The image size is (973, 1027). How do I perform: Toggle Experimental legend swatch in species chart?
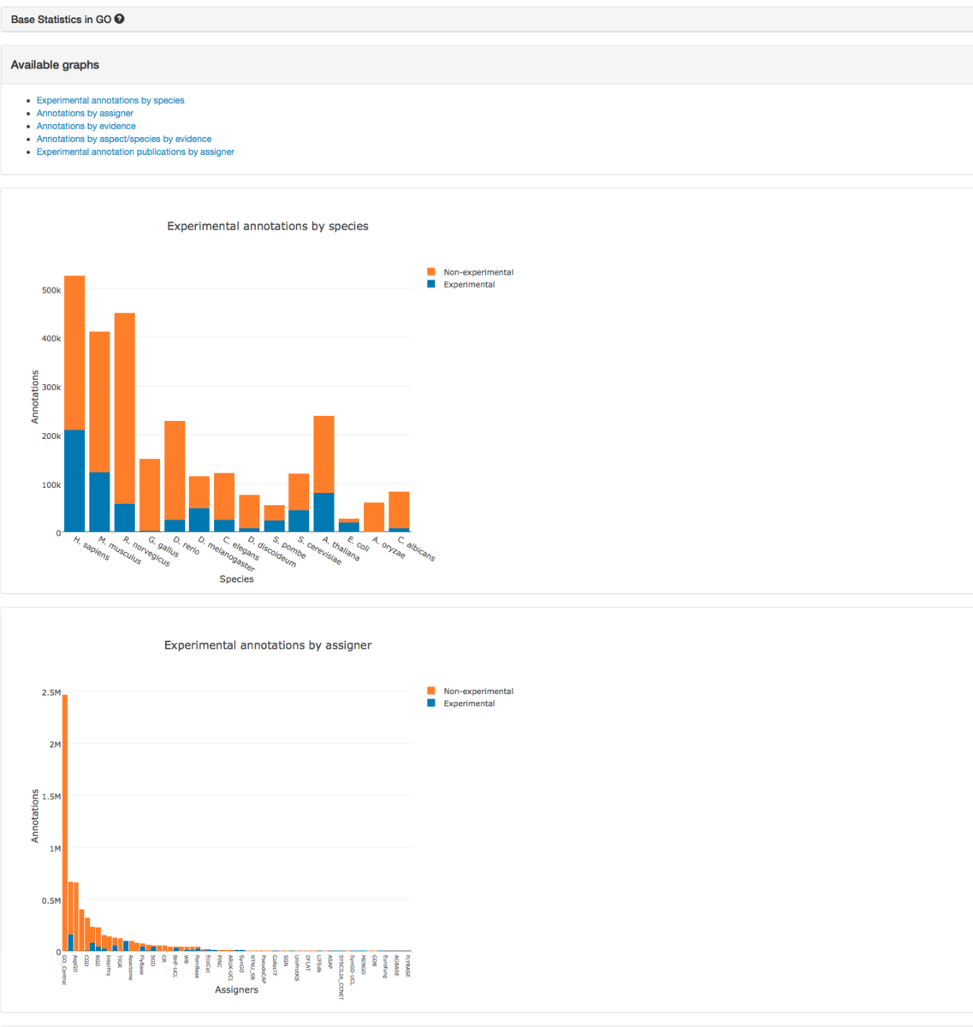point(431,284)
